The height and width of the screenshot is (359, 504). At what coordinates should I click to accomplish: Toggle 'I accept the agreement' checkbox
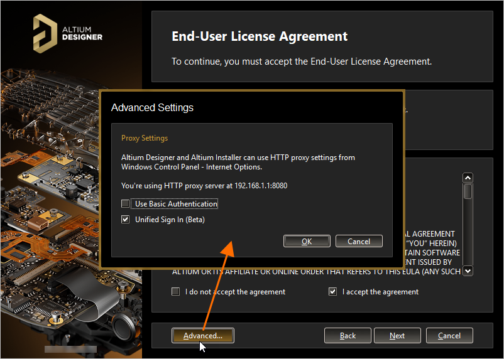click(332, 292)
